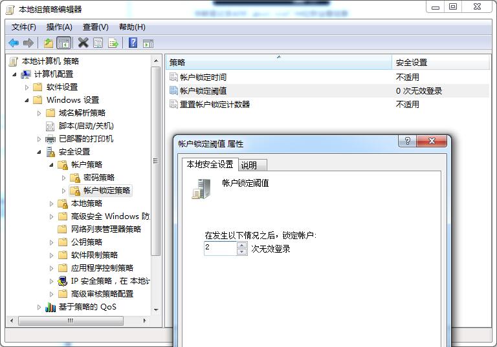Open the 操作(A) menu
497x347 pixels.
click(x=59, y=27)
